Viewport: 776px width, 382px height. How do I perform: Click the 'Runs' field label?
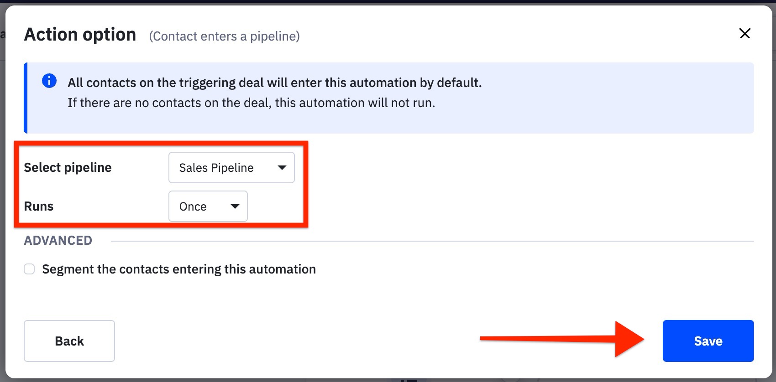tap(39, 206)
